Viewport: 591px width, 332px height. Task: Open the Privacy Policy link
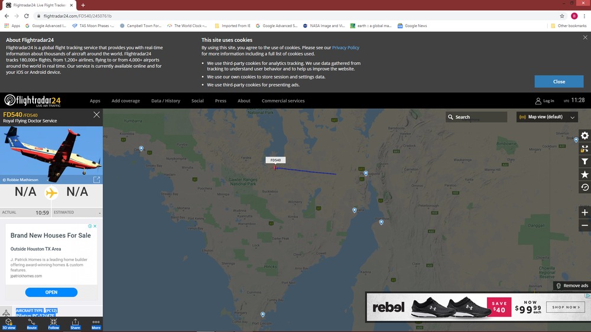pos(345,47)
